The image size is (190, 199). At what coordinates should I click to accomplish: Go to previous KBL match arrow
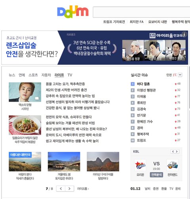[173, 152]
